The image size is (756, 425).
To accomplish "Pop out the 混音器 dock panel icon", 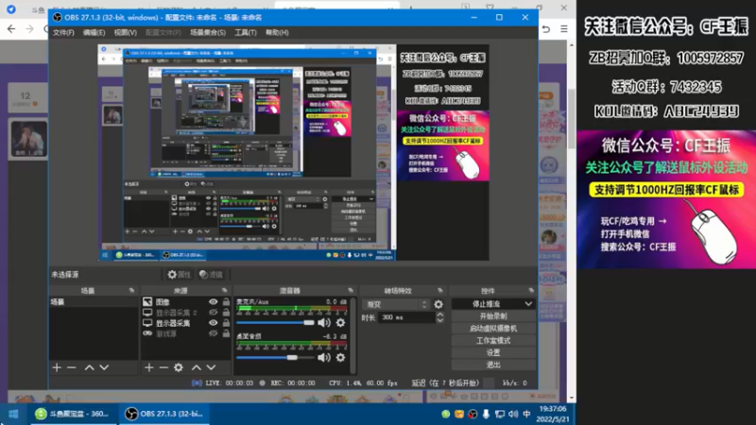I will (351, 291).
